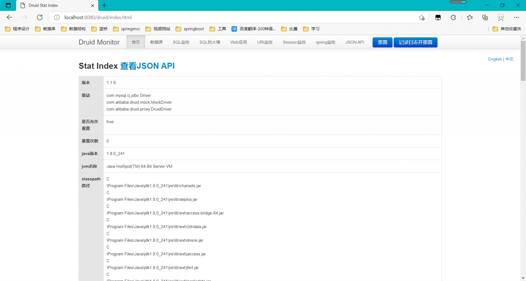The image size is (526, 281).
Task: Open the URI监控 navigation tab
Action: tap(265, 42)
